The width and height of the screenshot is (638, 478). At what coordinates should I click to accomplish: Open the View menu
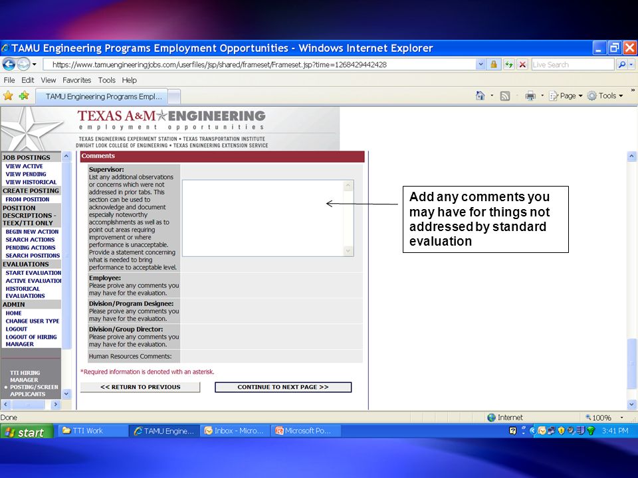pyautogui.click(x=48, y=80)
